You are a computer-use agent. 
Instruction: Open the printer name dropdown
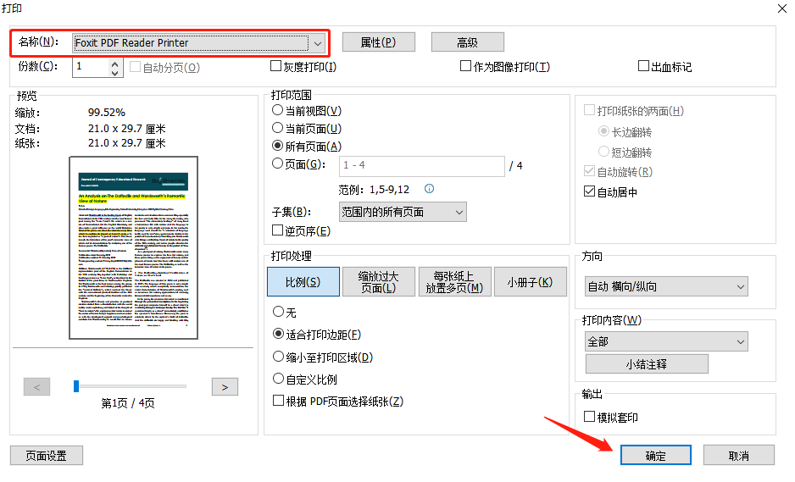click(318, 42)
